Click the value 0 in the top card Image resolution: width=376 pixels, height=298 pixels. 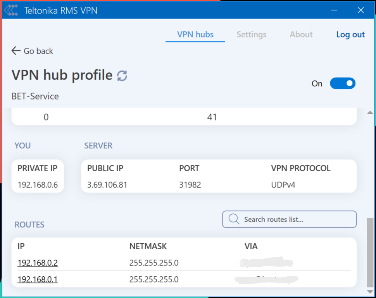coord(46,117)
